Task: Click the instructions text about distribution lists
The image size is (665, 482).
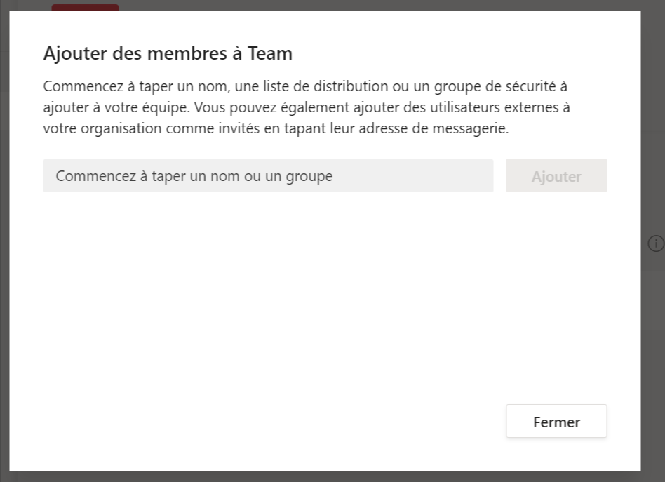Action: coord(307,107)
